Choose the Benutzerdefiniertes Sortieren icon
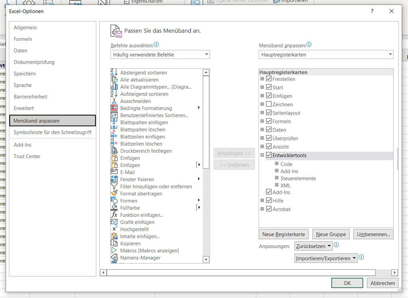Image resolution: width=408 pixels, height=298 pixels. 114,115
